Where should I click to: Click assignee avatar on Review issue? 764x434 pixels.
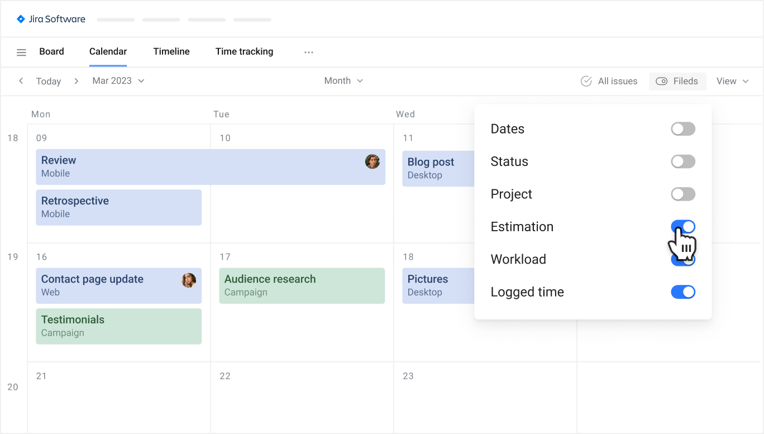[373, 161]
